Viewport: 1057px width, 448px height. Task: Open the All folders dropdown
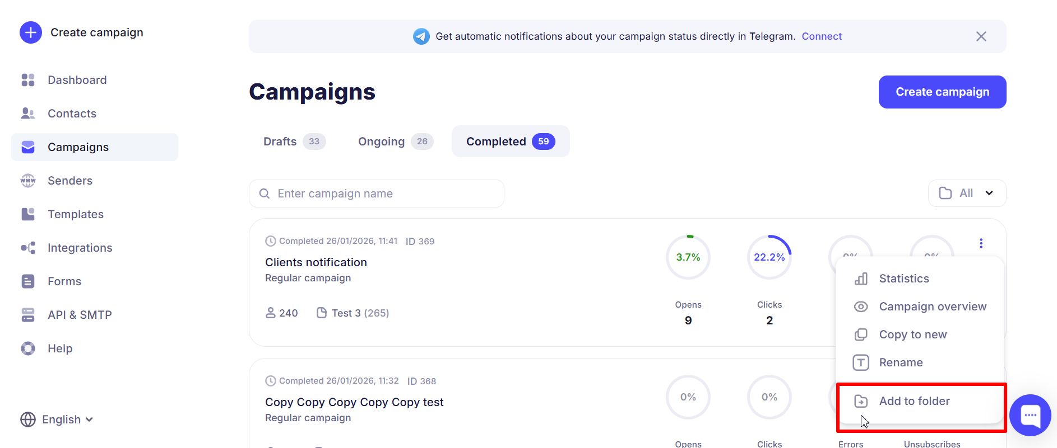967,193
